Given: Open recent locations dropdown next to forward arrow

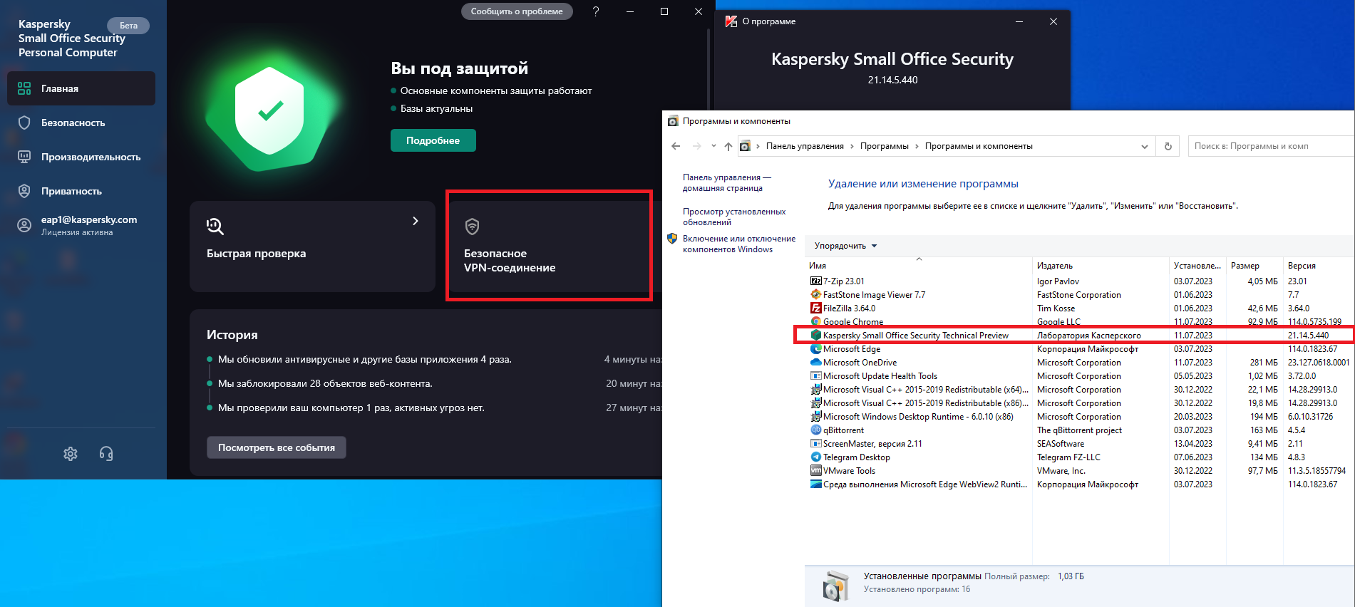Looking at the screenshot, I should pyautogui.click(x=713, y=146).
